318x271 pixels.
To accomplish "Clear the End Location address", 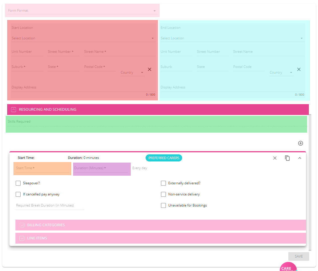I will click(x=299, y=69).
